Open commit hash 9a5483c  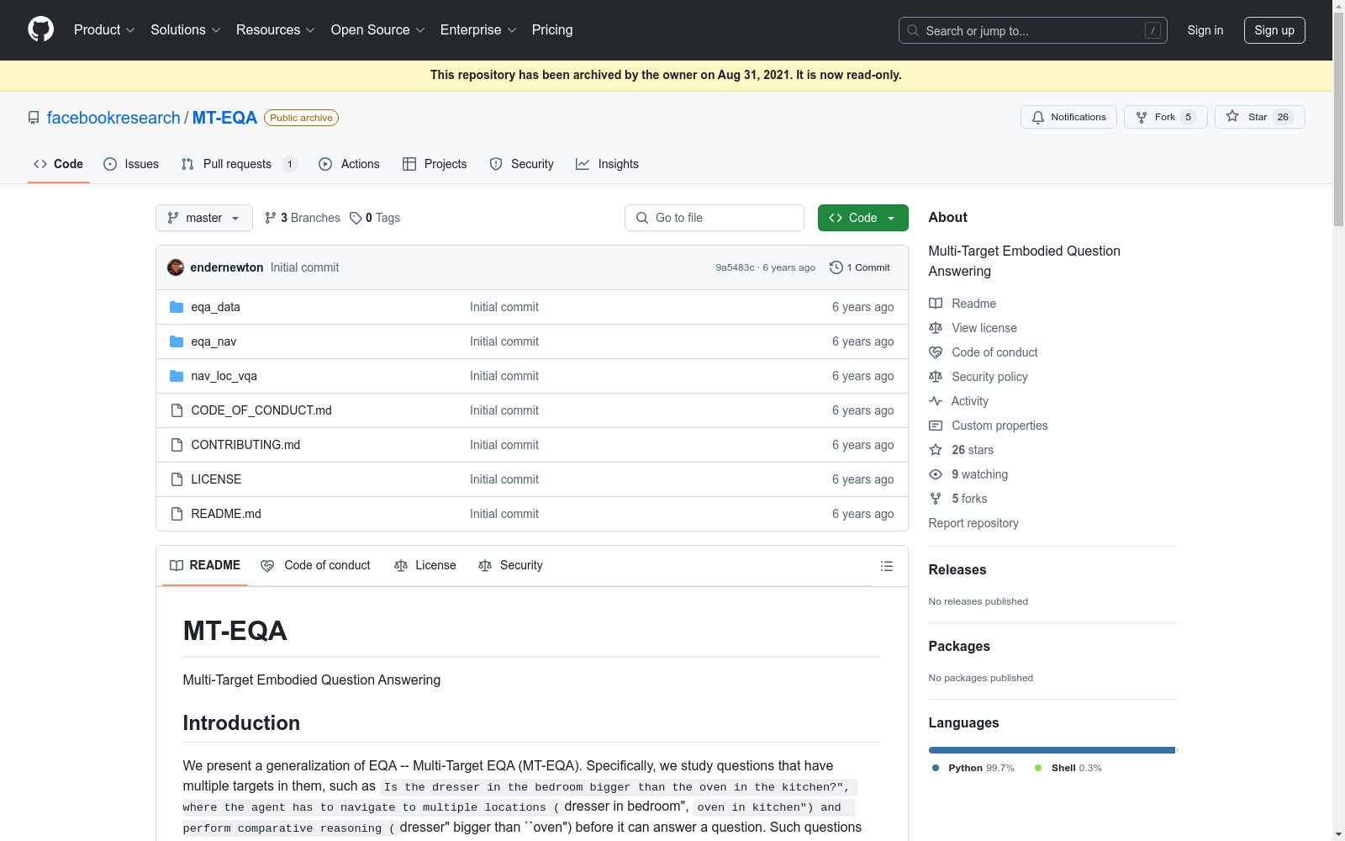pyautogui.click(x=735, y=267)
